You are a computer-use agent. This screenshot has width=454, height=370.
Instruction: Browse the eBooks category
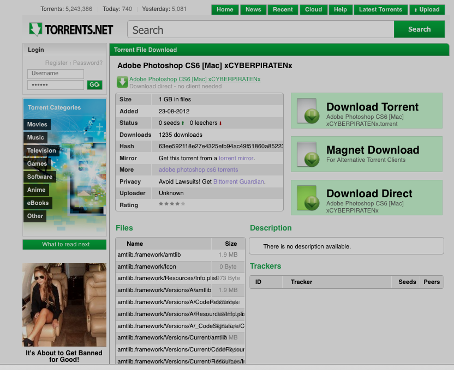coord(38,203)
